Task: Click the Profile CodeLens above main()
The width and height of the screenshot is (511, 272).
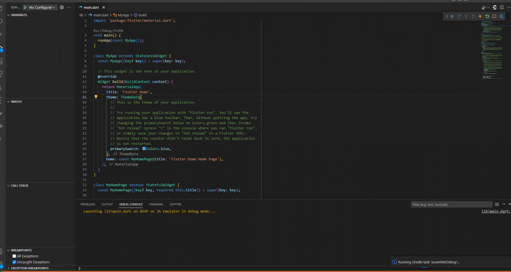Action: click(x=119, y=30)
